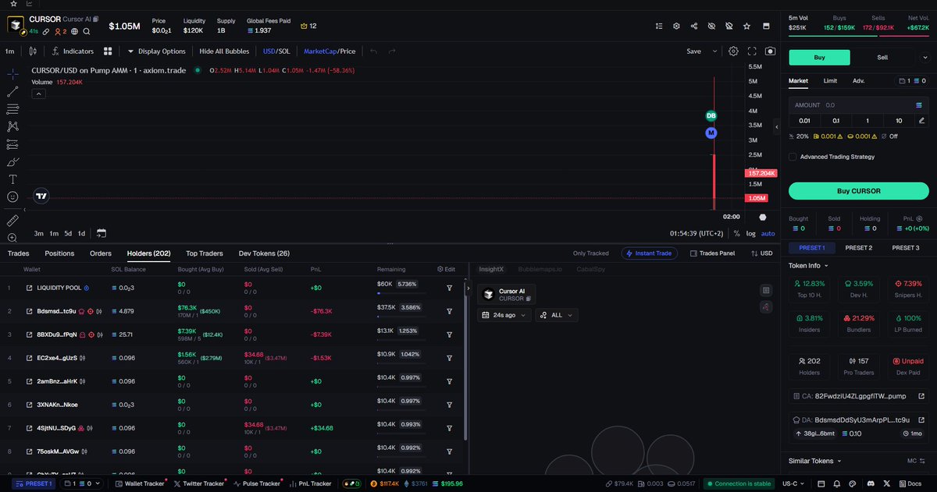937x492 pixels.
Task: Toggle USD/SOL currency display
Action: click(x=276, y=51)
